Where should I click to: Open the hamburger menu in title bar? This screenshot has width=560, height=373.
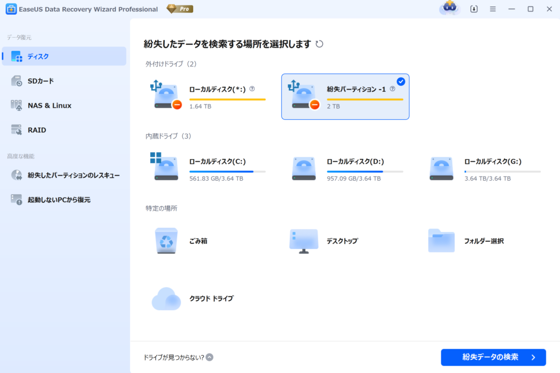[x=493, y=9]
